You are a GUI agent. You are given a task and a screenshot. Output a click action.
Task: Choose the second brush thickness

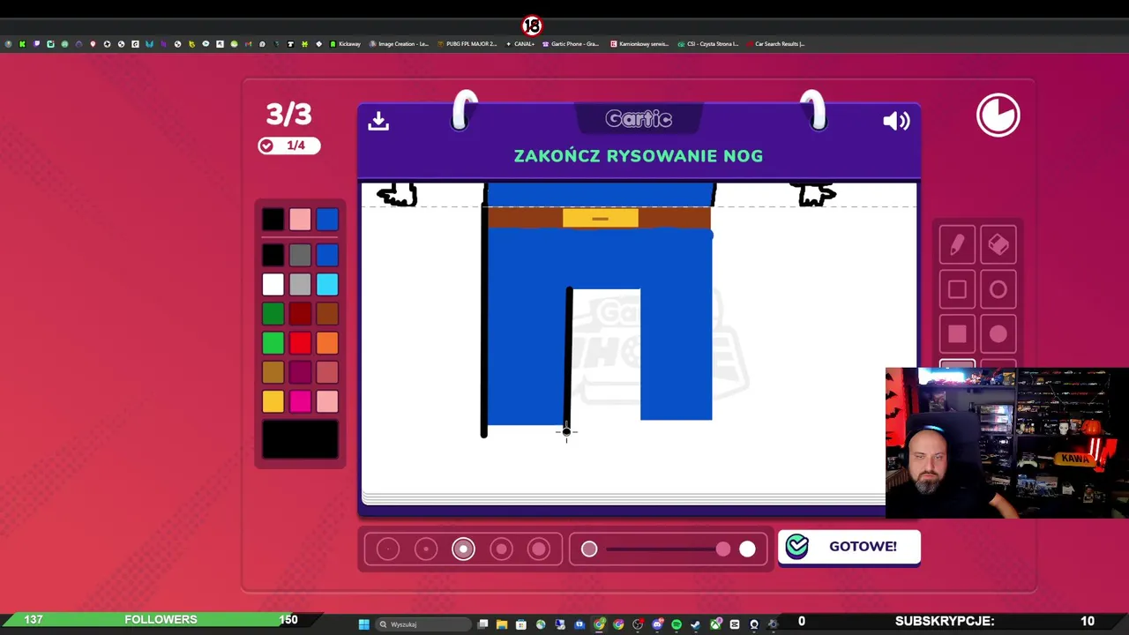(x=426, y=549)
